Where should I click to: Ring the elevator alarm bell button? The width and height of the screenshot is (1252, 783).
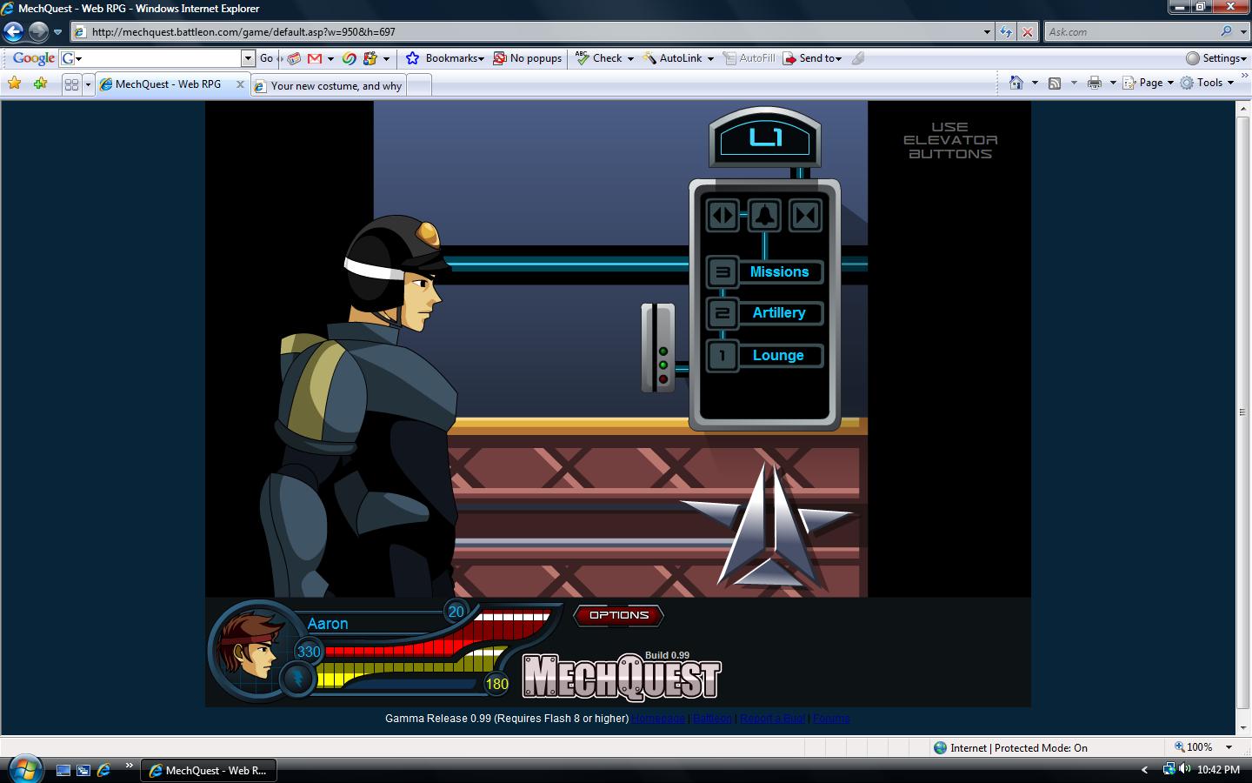[x=764, y=215]
